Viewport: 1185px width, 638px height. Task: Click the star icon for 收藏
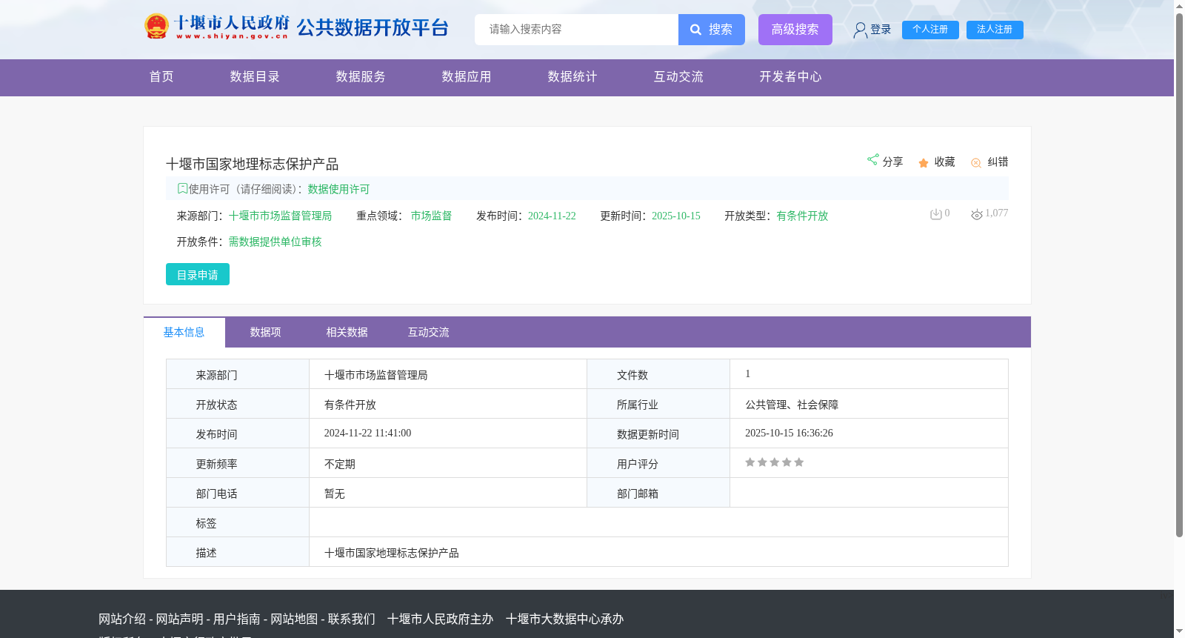[x=924, y=163]
